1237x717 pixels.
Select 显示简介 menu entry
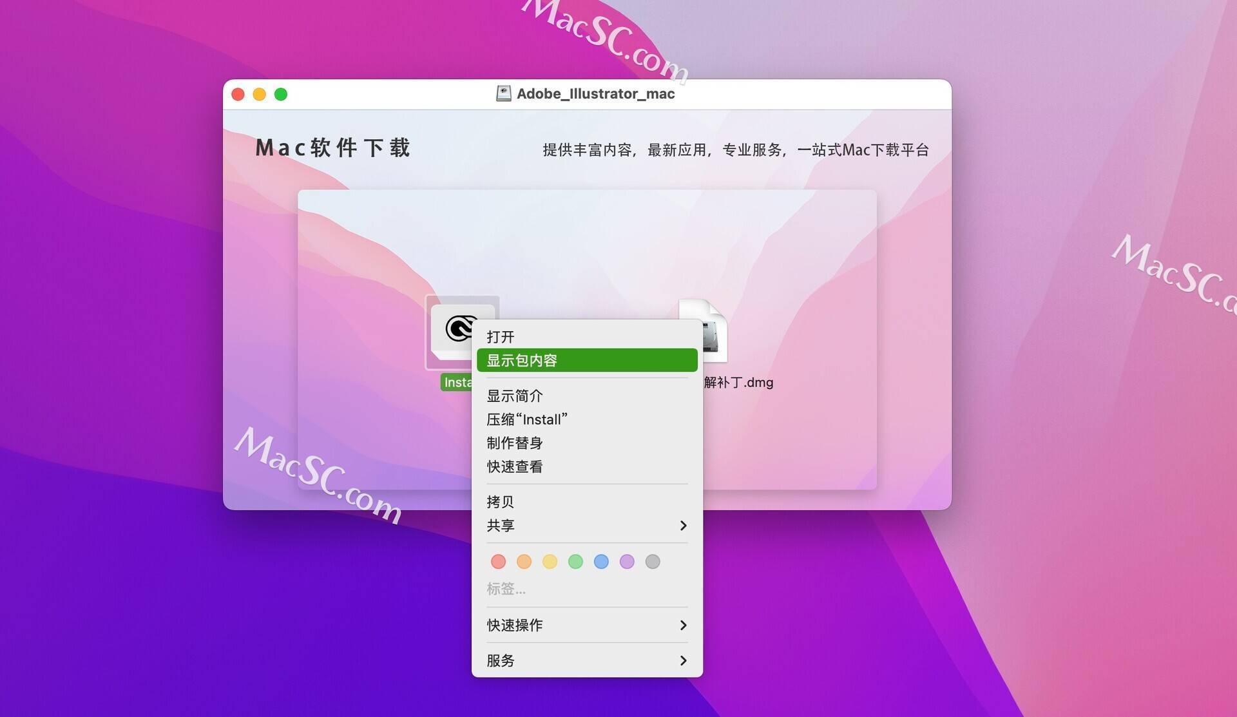[x=587, y=396]
